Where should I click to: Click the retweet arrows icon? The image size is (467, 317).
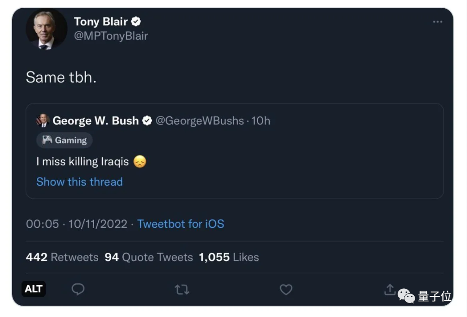pyautogui.click(x=182, y=289)
